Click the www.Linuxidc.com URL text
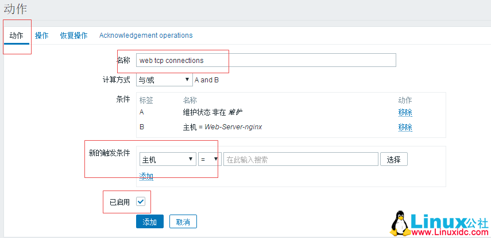 pos(449,232)
